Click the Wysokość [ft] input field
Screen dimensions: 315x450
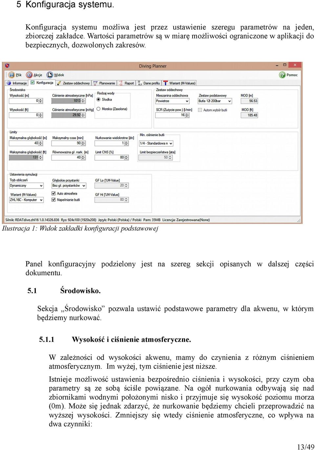pyautogui.click(x=26, y=115)
